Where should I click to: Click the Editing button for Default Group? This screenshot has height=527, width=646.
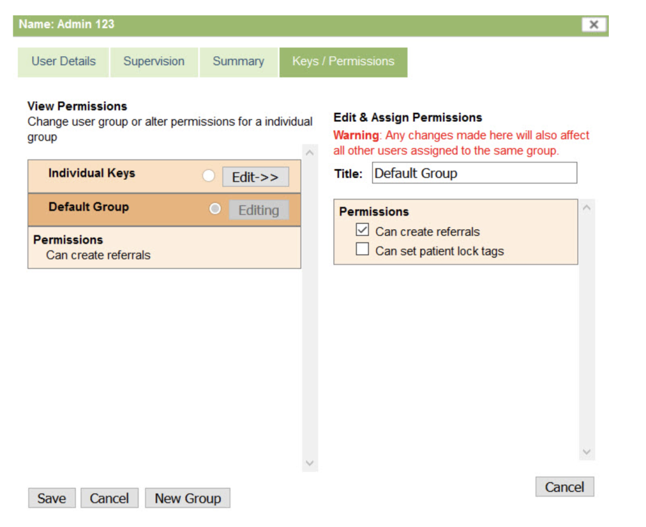(x=259, y=210)
